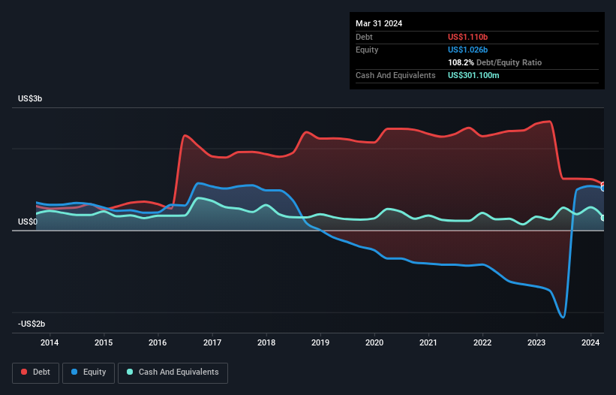Click the -US$2b y-axis label
Viewport: 616px width, 395px height.
(x=32, y=324)
